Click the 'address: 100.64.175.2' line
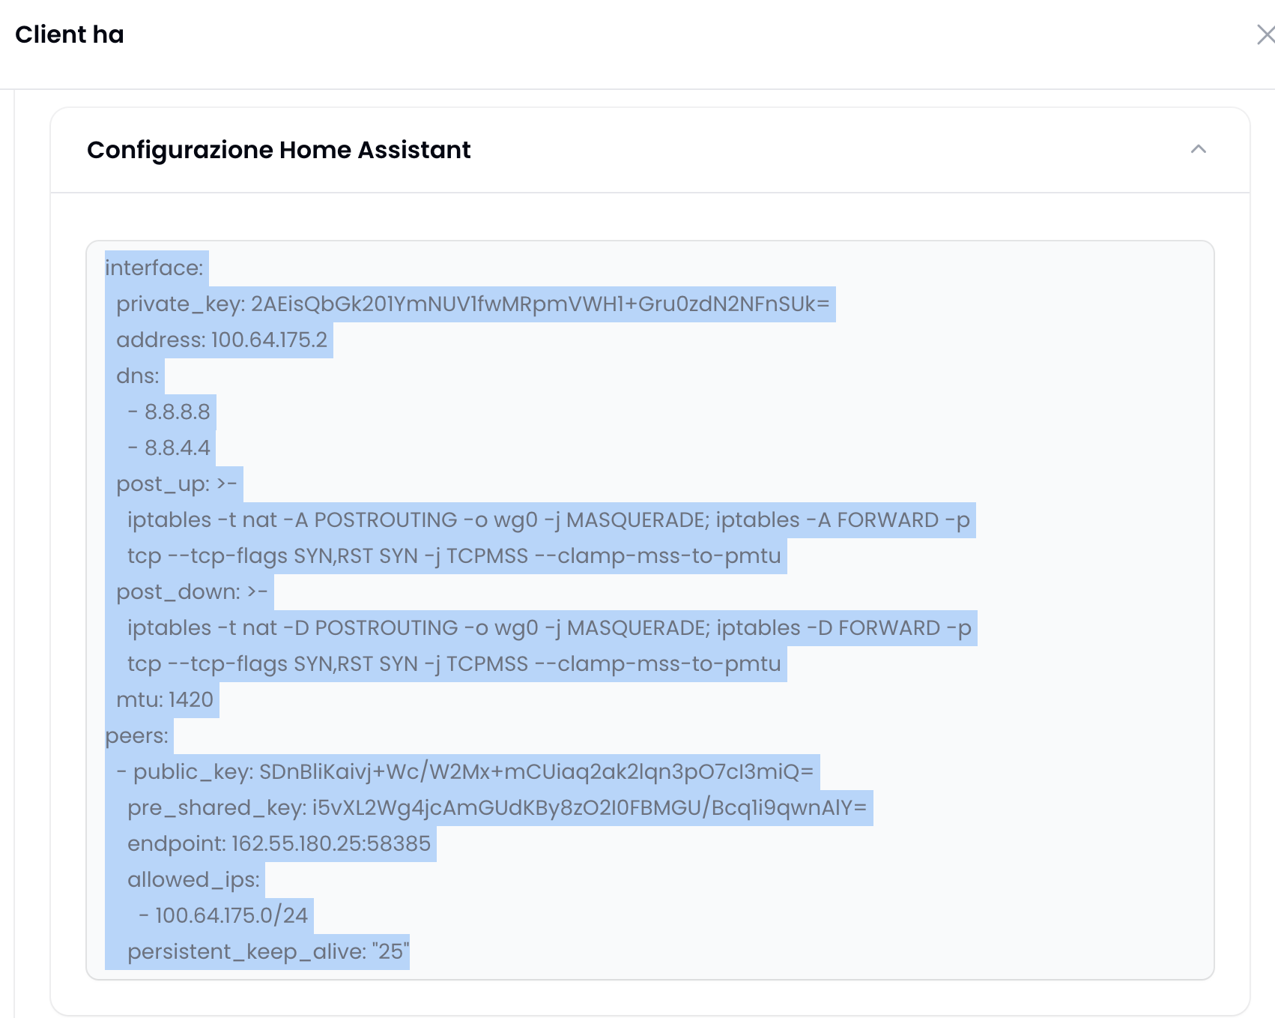Image resolution: width=1275 pixels, height=1018 pixels. pyautogui.click(x=222, y=340)
